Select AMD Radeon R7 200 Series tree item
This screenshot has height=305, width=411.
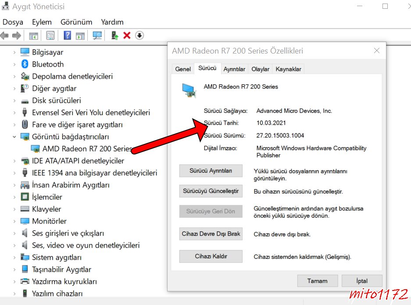(x=87, y=149)
